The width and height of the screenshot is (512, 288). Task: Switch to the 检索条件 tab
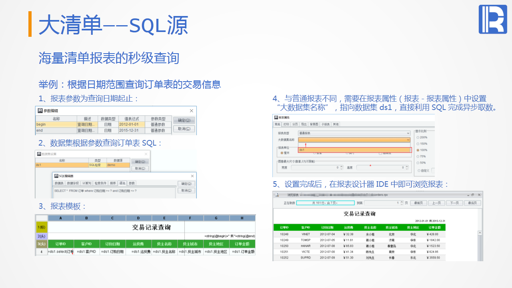pyautogui.click(x=101, y=183)
